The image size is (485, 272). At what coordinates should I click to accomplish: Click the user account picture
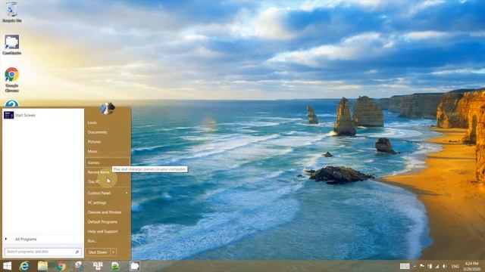tap(108, 108)
